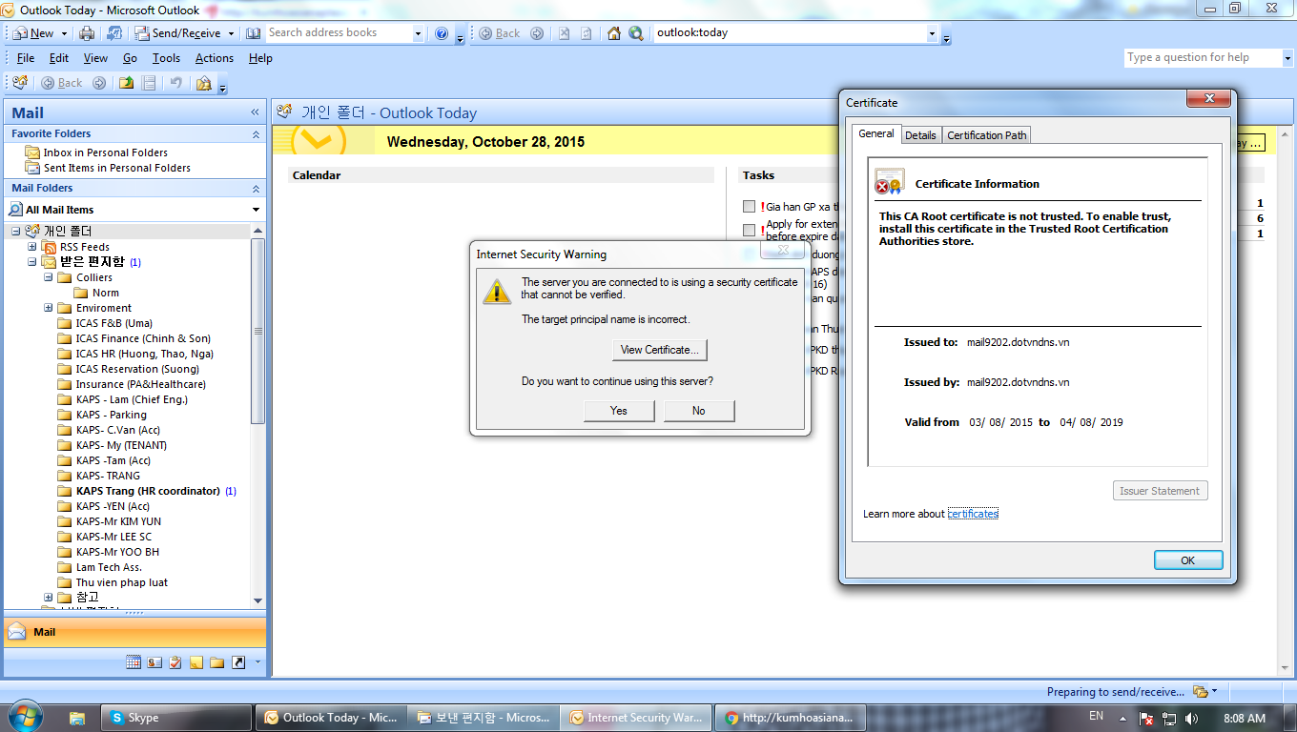
Task: Click the Search address books field
Action: click(339, 32)
